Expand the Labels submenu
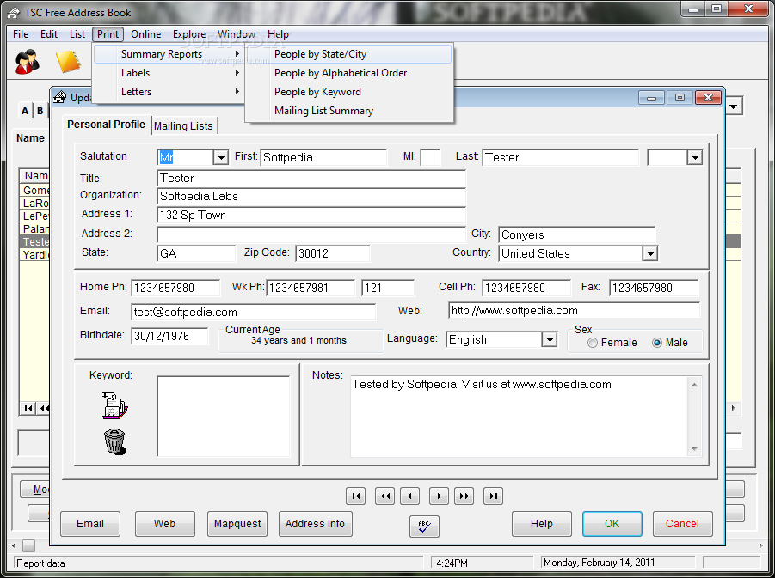The width and height of the screenshot is (775, 578). tap(168, 73)
